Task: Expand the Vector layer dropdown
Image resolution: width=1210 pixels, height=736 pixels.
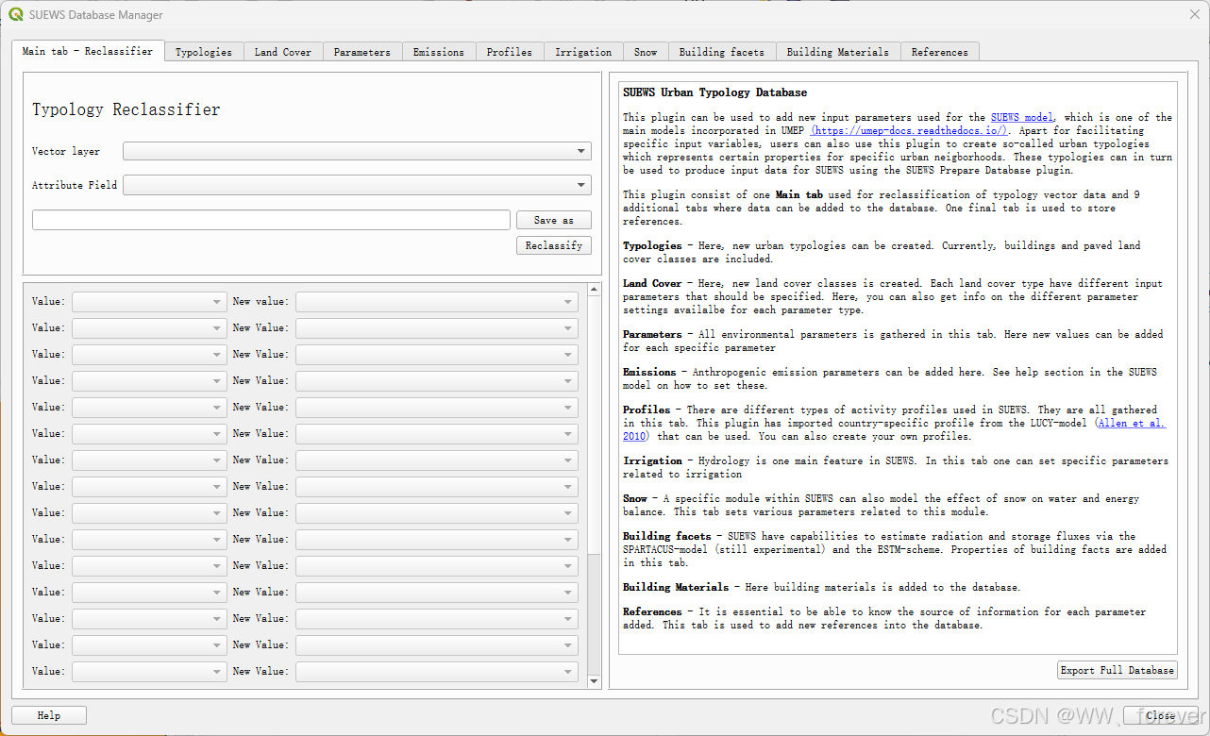Action: (357, 151)
